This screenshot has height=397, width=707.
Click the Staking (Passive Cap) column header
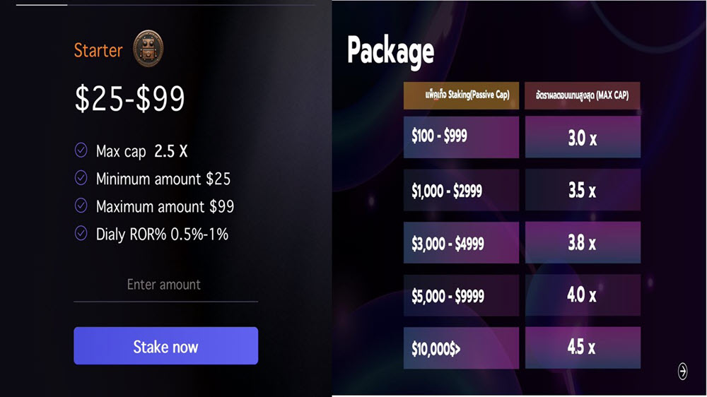[x=461, y=95]
